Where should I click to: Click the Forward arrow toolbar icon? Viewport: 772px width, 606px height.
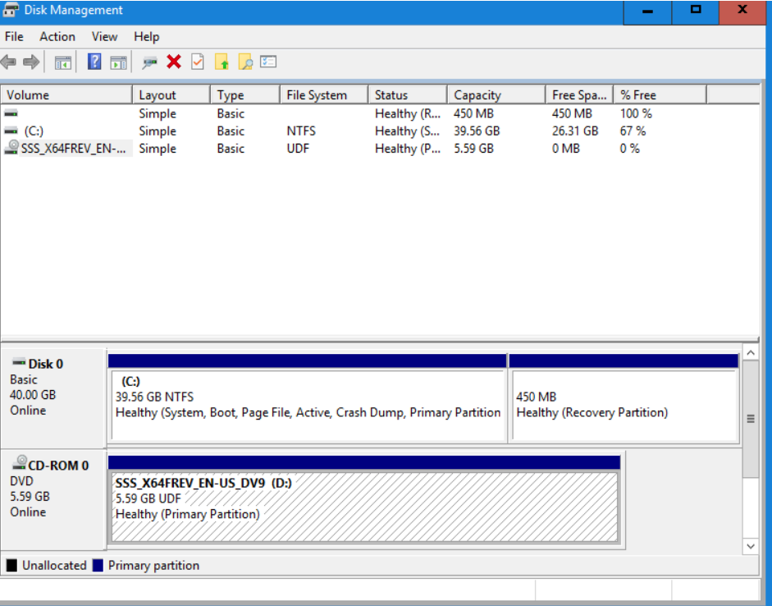click(31, 62)
